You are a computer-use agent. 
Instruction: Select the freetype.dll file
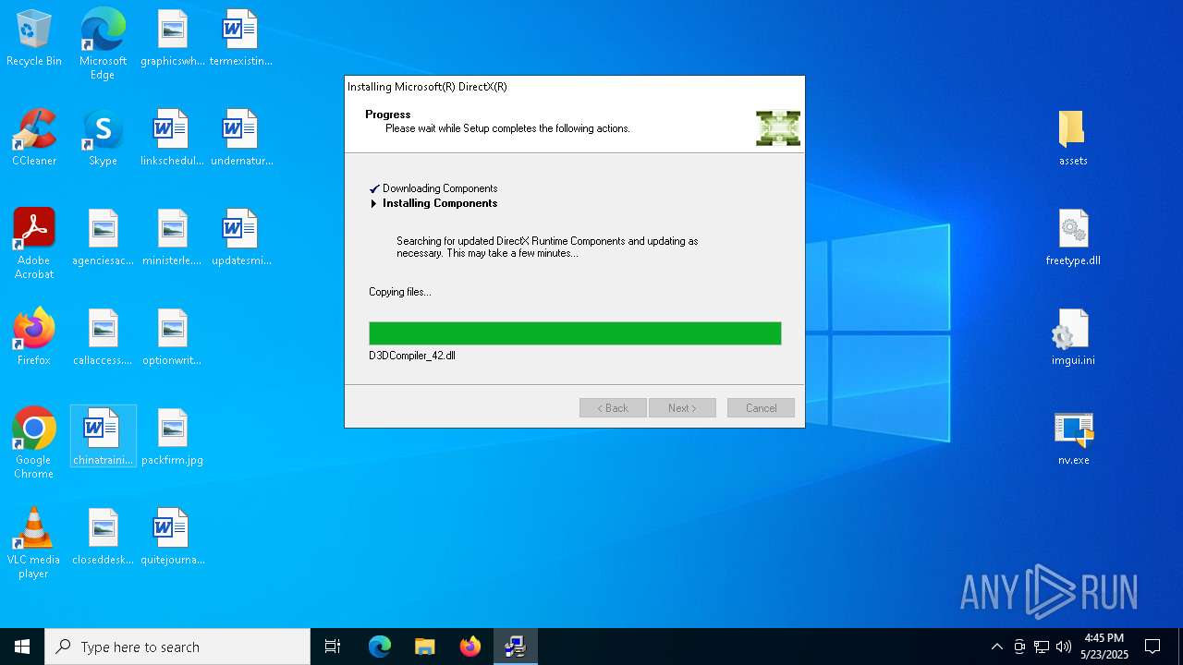coord(1073,238)
